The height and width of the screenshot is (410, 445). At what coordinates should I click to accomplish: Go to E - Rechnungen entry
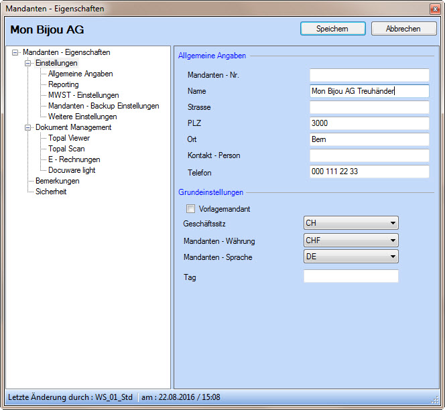(x=74, y=159)
